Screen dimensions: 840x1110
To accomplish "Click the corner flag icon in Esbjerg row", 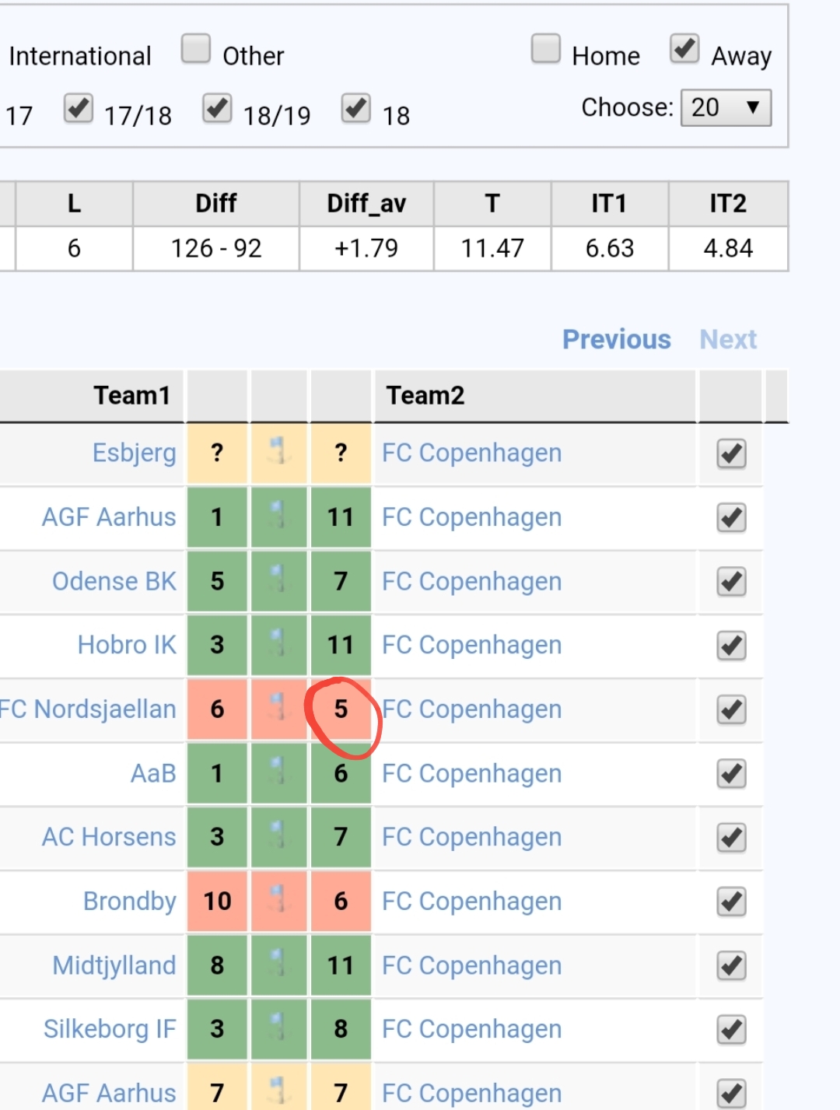I will coord(278,451).
